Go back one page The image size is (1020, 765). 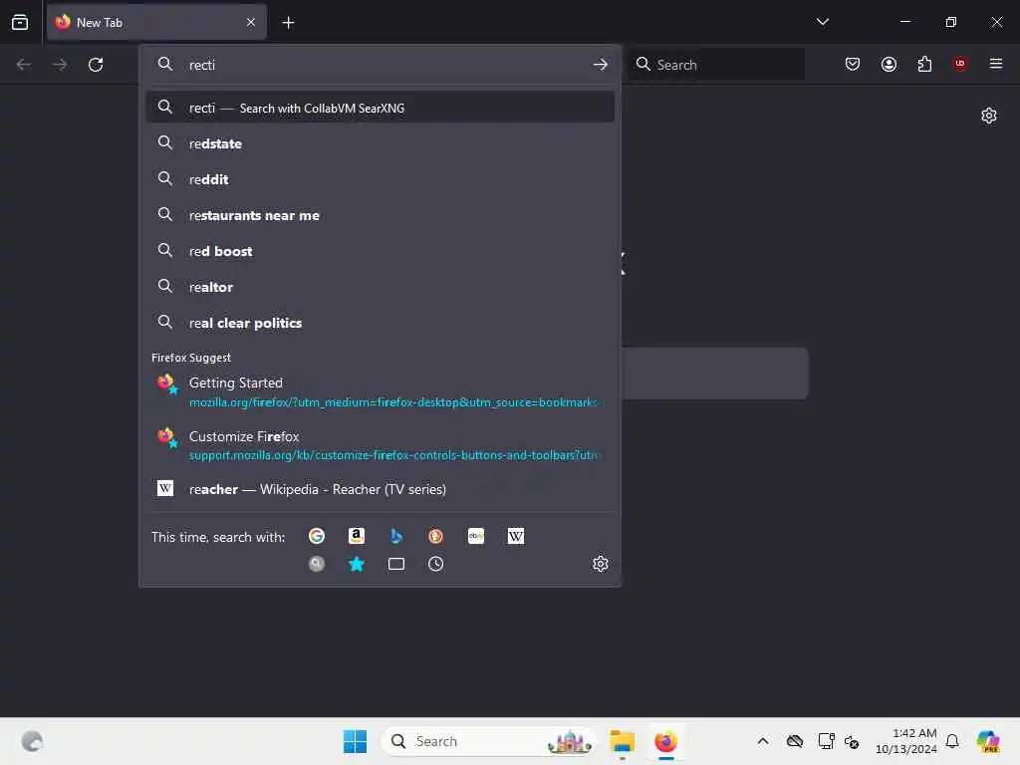pos(24,65)
